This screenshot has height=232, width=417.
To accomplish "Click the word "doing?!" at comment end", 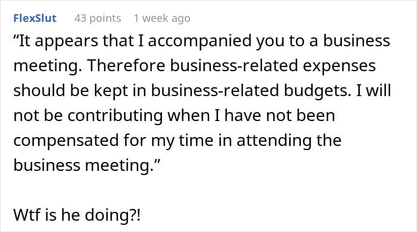I will (113, 215).
